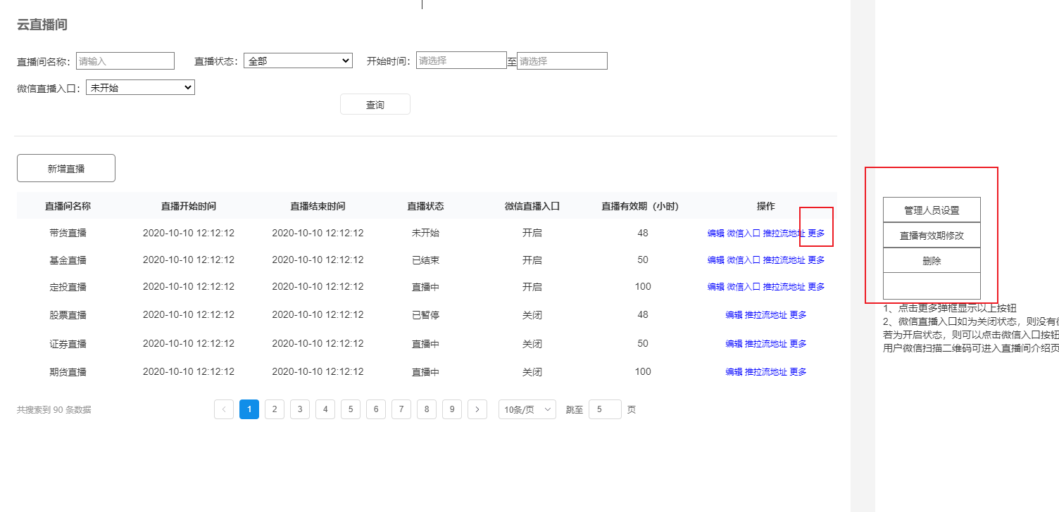Open the 微信直播入口 dropdown showing 未开始

point(140,87)
